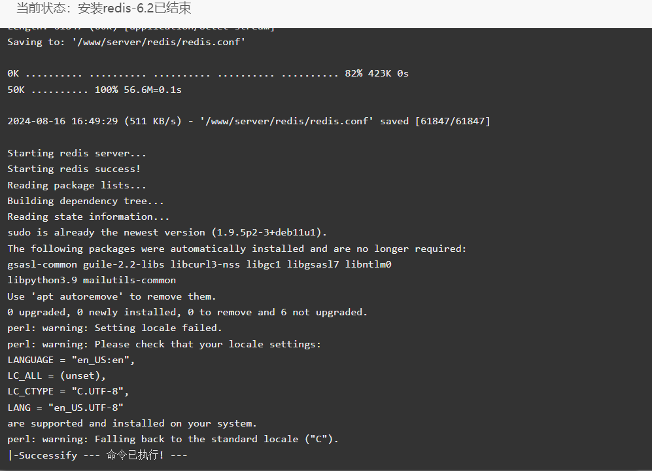Click the 'Successify --- 命令已执行!' final line
This screenshot has width=652, height=471.
[x=97, y=455]
